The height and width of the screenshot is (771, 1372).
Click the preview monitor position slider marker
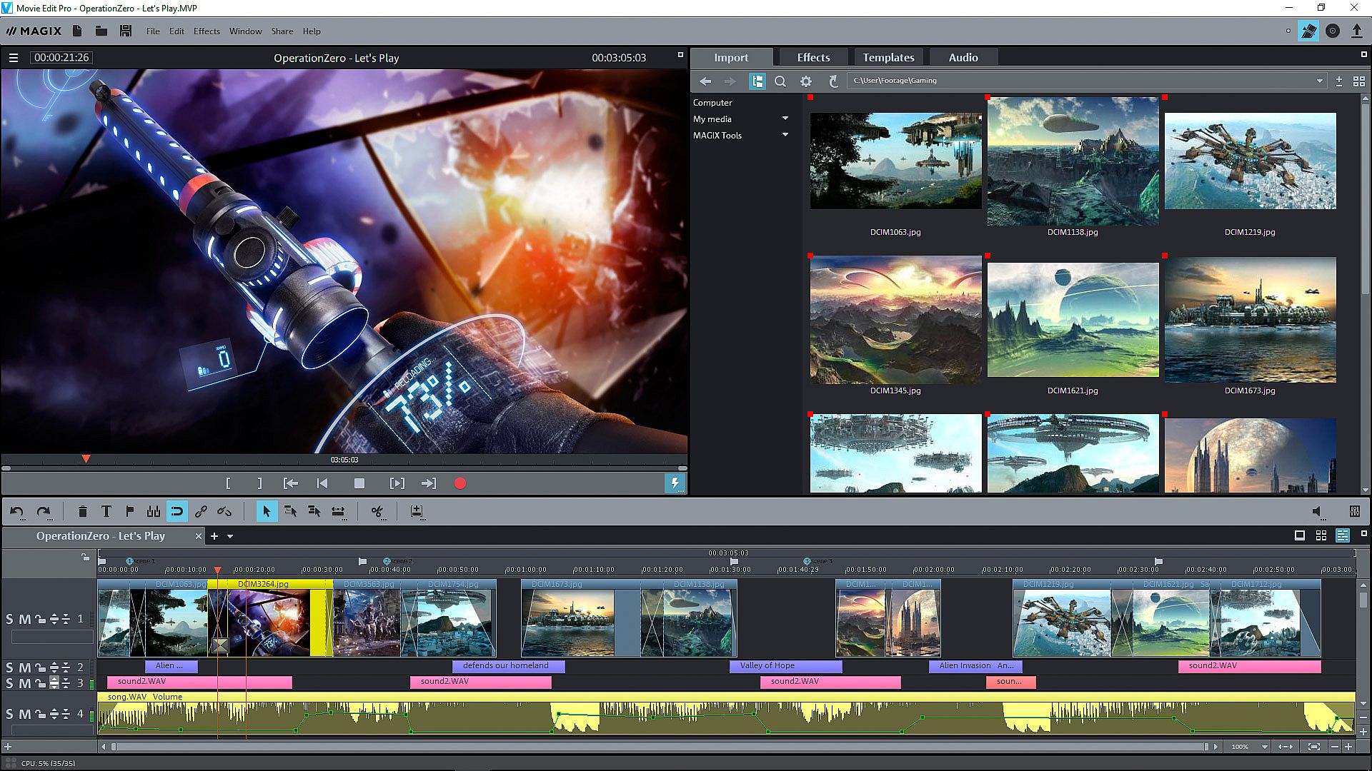click(x=86, y=459)
